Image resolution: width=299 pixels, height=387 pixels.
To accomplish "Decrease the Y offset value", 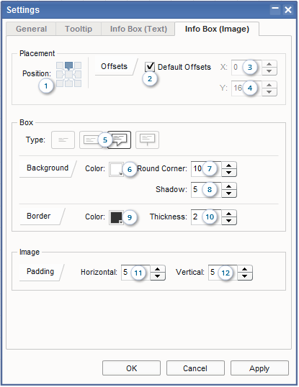I will [x=269, y=92].
